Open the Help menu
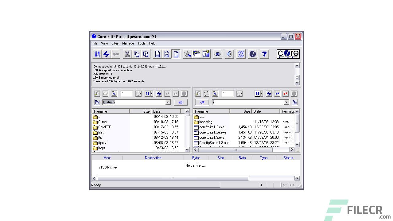Viewport: 393px width, 221px height. [x=152, y=43]
